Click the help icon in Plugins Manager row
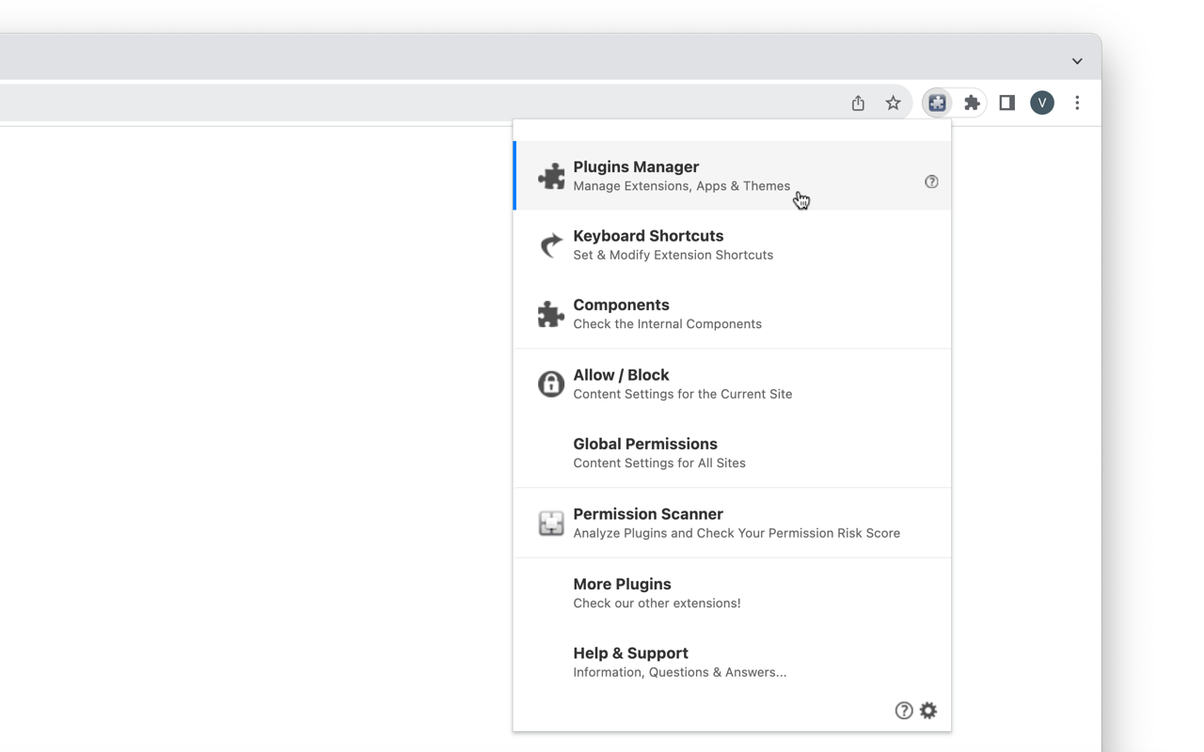 931,181
